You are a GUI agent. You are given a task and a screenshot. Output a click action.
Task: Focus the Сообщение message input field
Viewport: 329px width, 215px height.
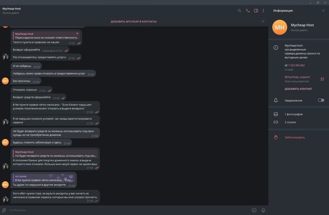click(128, 210)
